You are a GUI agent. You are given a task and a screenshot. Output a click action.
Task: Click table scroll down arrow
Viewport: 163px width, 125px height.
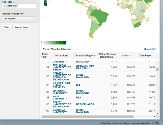(x=157, y=114)
